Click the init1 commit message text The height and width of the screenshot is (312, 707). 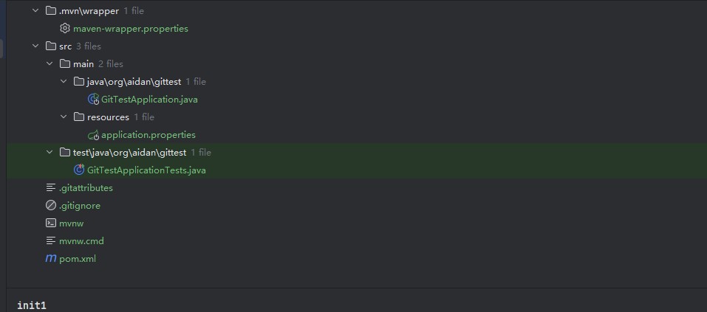[32, 305]
